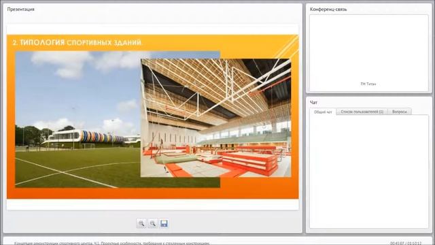Click the recording time counter
This screenshot has height=245, width=435.
(x=406, y=244)
